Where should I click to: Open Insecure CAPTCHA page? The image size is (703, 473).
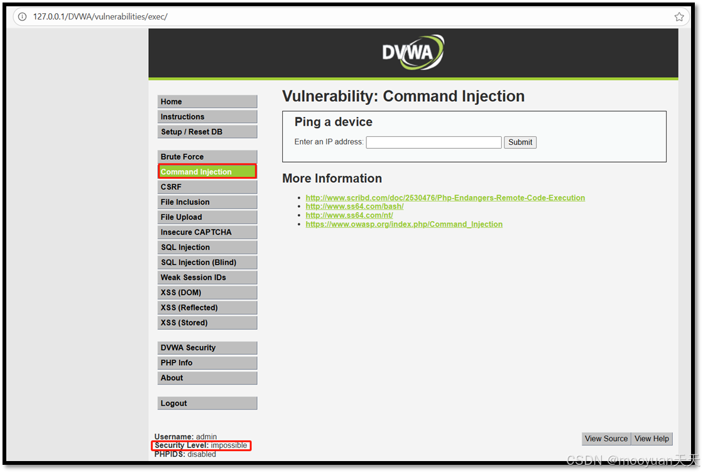coord(207,232)
